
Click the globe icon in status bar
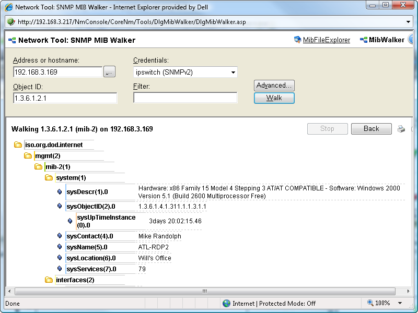point(226,303)
